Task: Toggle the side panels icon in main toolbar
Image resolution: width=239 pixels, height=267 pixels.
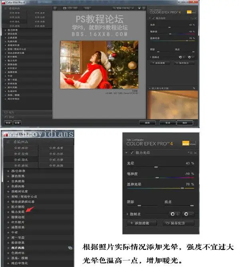Action: point(55,8)
